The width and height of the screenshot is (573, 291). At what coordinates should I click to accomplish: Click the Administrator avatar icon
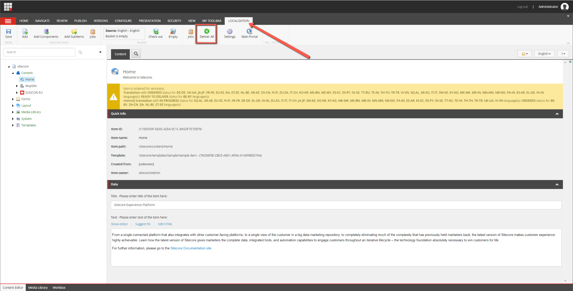point(565,6)
